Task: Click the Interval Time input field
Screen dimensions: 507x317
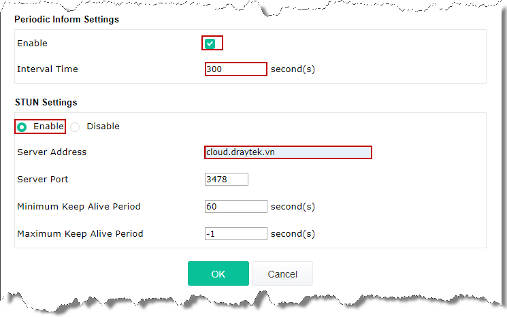Action: (x=236, y=69)
